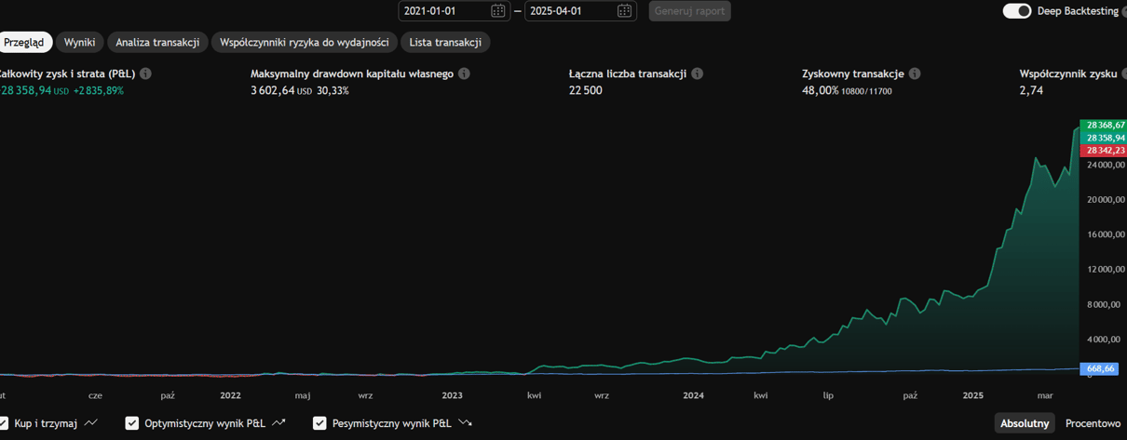1127x440 pixels.
Task: Click the 2,74 profit factor value
Action: 1030,90
